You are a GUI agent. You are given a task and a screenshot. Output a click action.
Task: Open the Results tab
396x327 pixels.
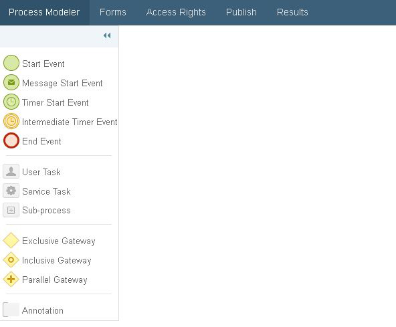coord(292,13)
